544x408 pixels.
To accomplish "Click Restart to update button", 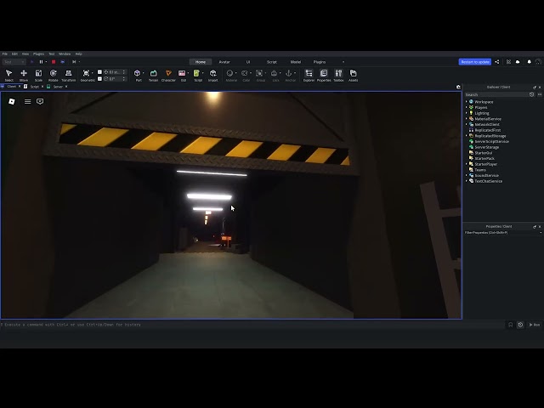I will coord(475,62).
